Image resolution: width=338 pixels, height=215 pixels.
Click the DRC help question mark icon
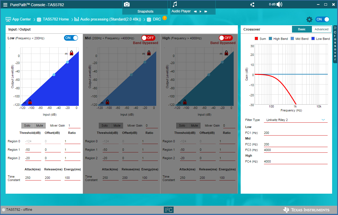[164, 18]
